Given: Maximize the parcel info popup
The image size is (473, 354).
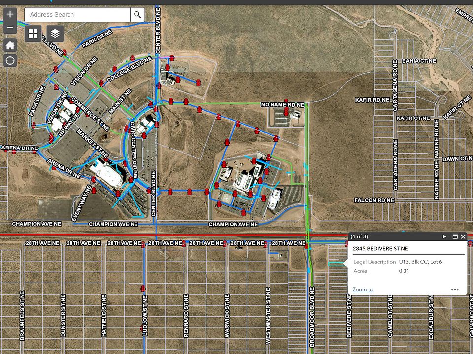Looking at the screenshot, I should point(455,236).
